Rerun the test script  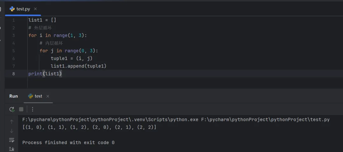tap(12, 109)
